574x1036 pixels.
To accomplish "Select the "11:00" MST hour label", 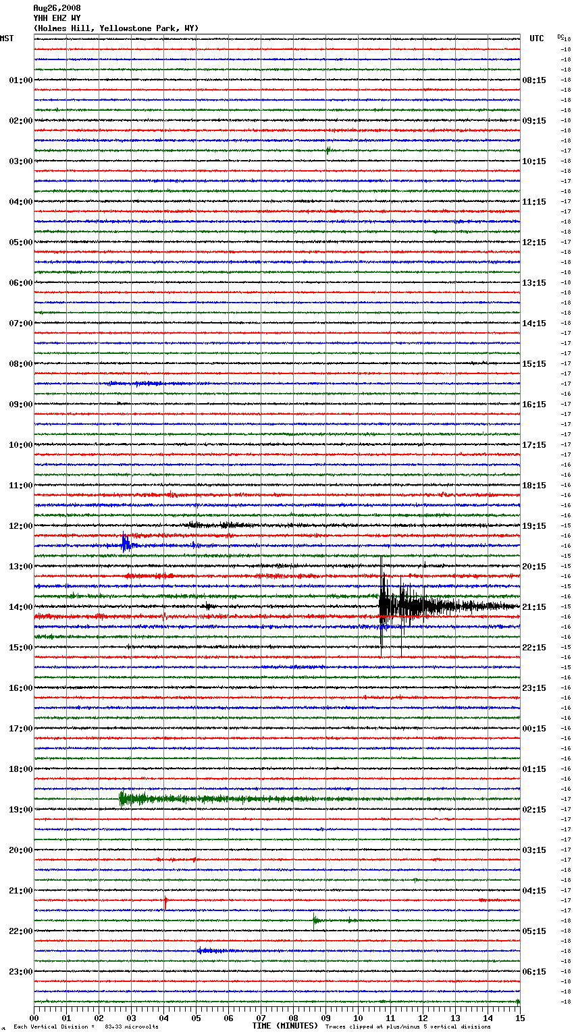I will tap(21, 486).
